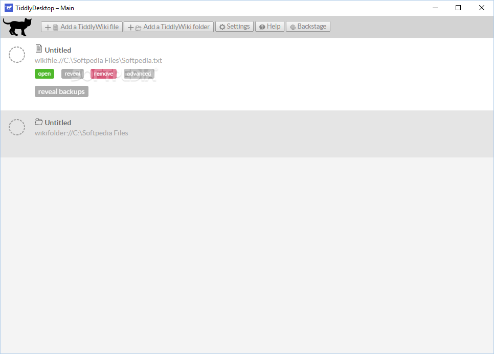Click the TiddlyDesktop title bar app icon
This screenshot has width=494, height=354.
coord(9,8)
